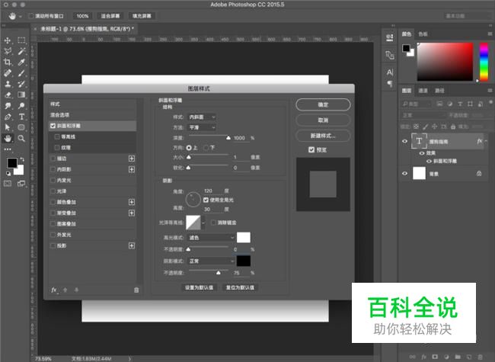The image size is (495, 362).
Task: Click the 复位为默认值 button
Action: coord(240,288)
